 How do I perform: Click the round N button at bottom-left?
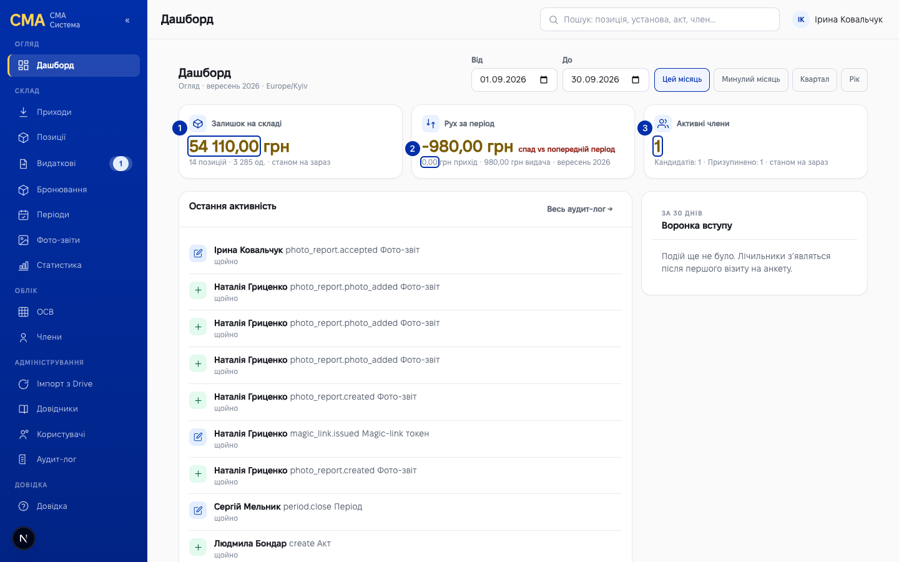click(24, 538)
